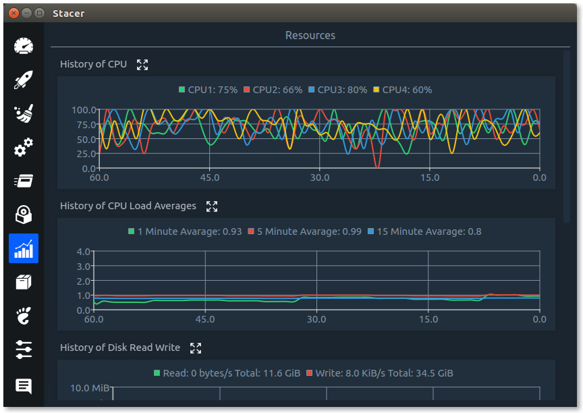Expand History of CPU Load Averages chart
The width and height of the screenshot is (583, 413).
click(212, 206)
